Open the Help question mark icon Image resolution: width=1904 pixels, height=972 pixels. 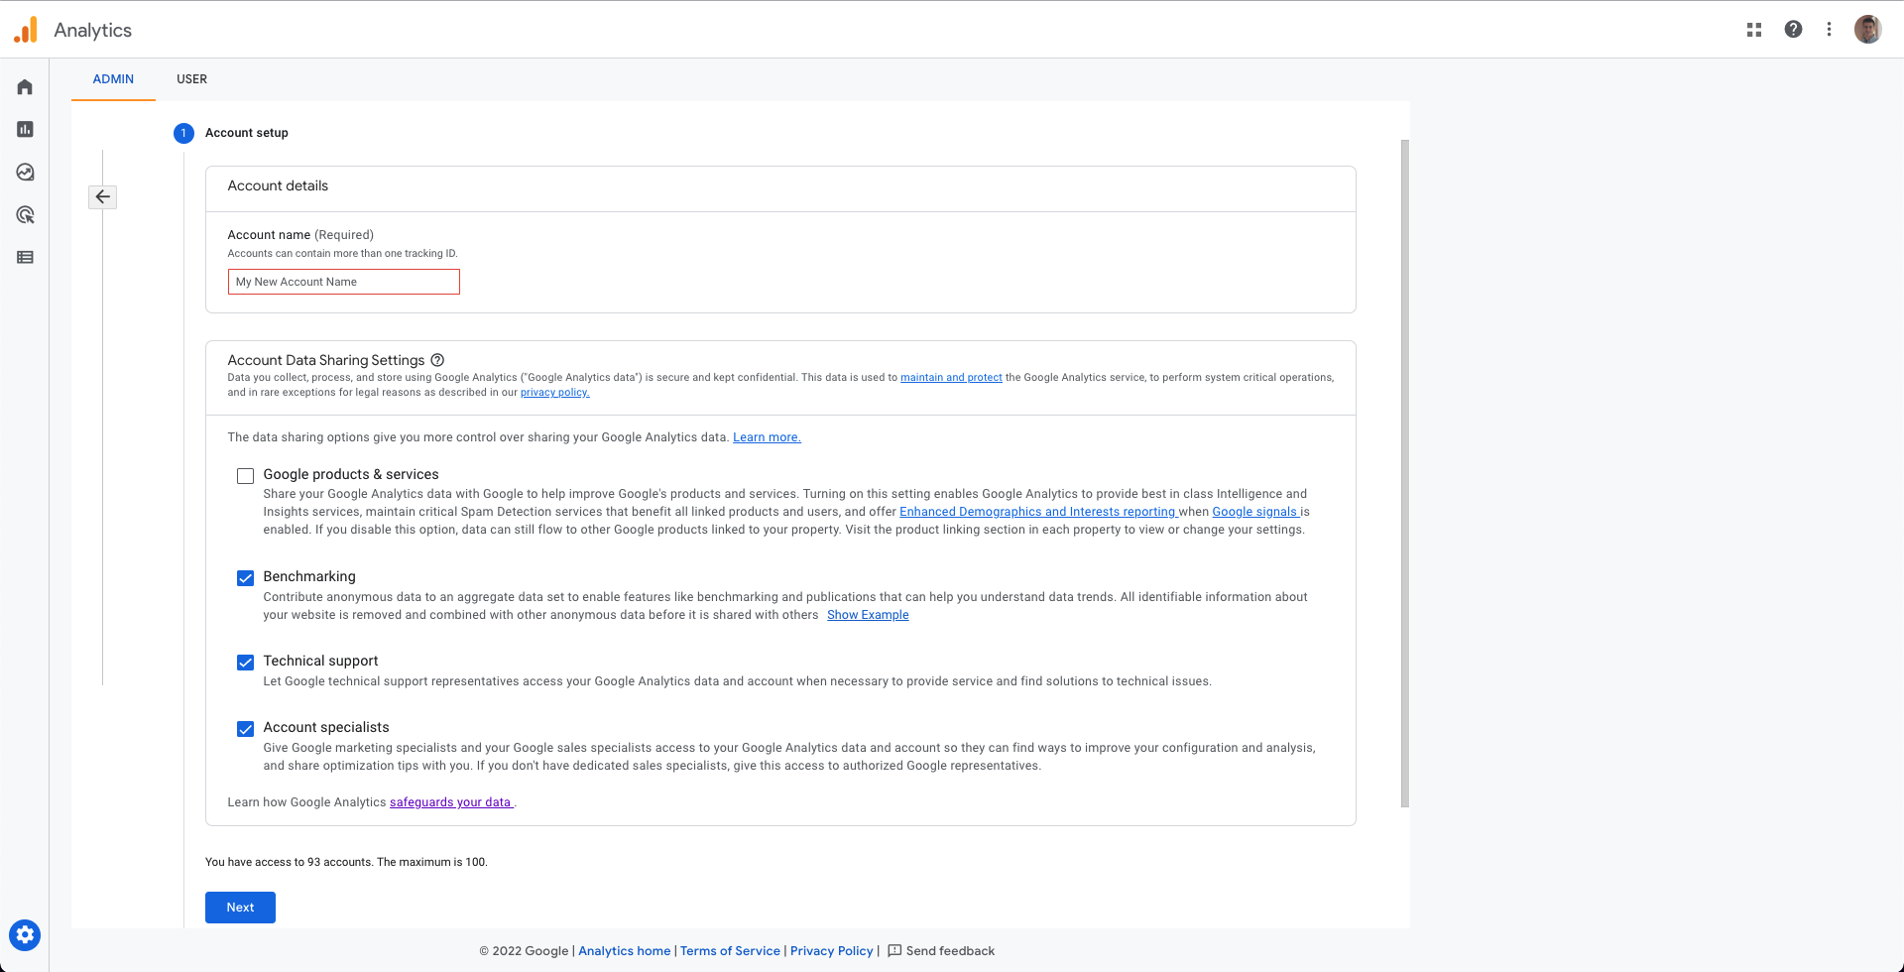(1793, 30)
